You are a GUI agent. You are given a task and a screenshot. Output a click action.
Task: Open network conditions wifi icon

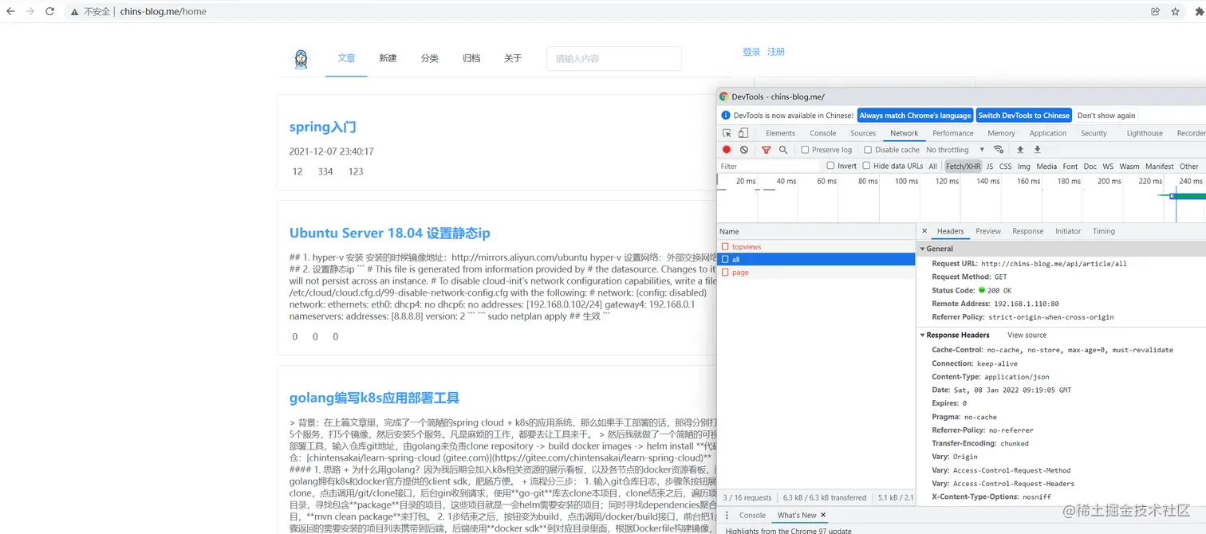point(998,150)
